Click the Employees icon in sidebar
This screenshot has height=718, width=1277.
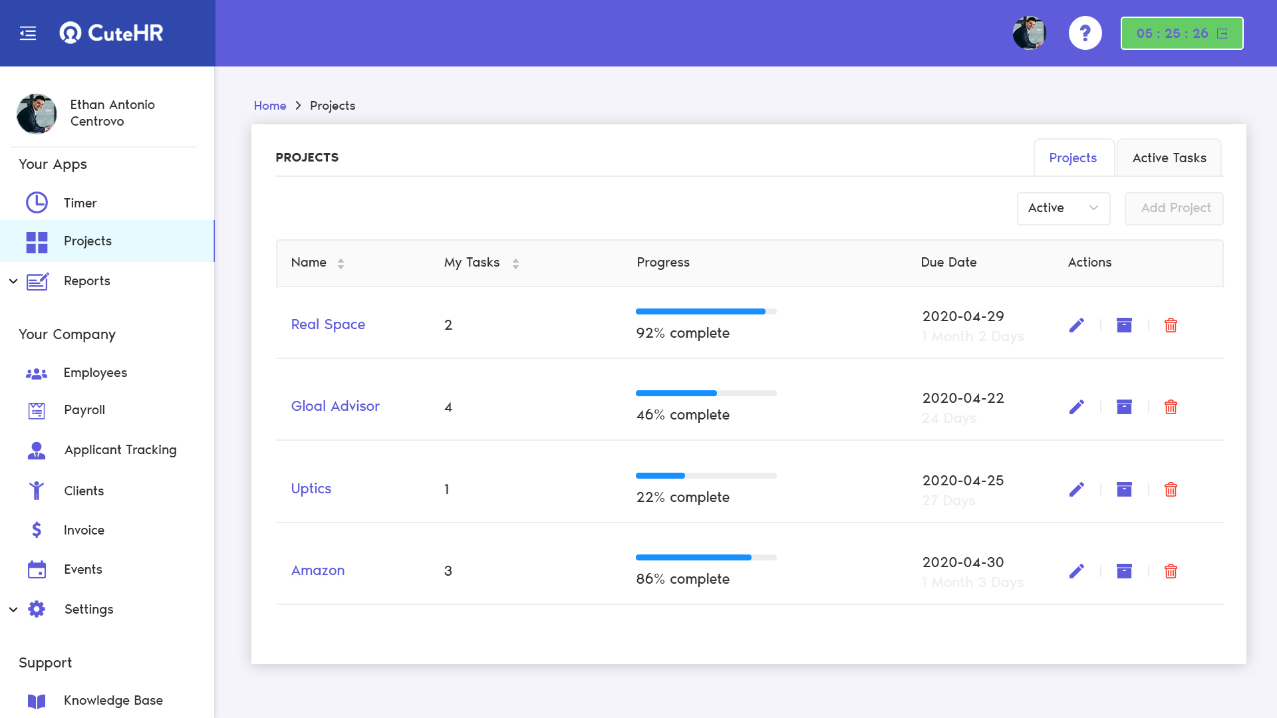[36, 372]
